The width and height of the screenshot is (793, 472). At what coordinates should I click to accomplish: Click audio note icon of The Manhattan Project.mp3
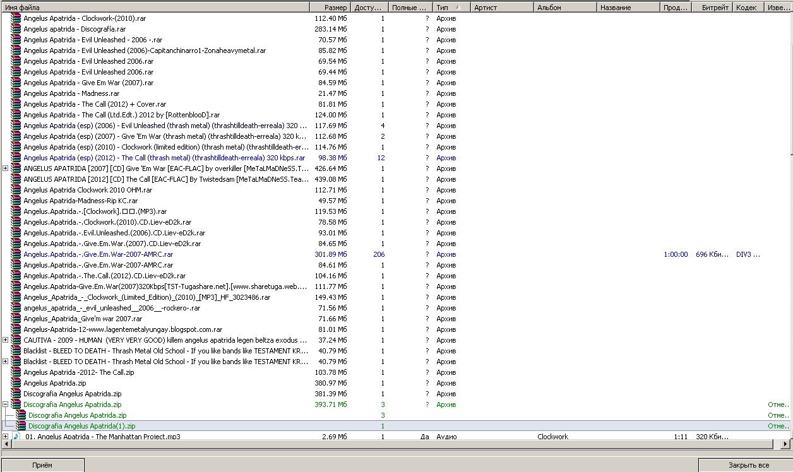pyautogui.click(x=17, y=437)
